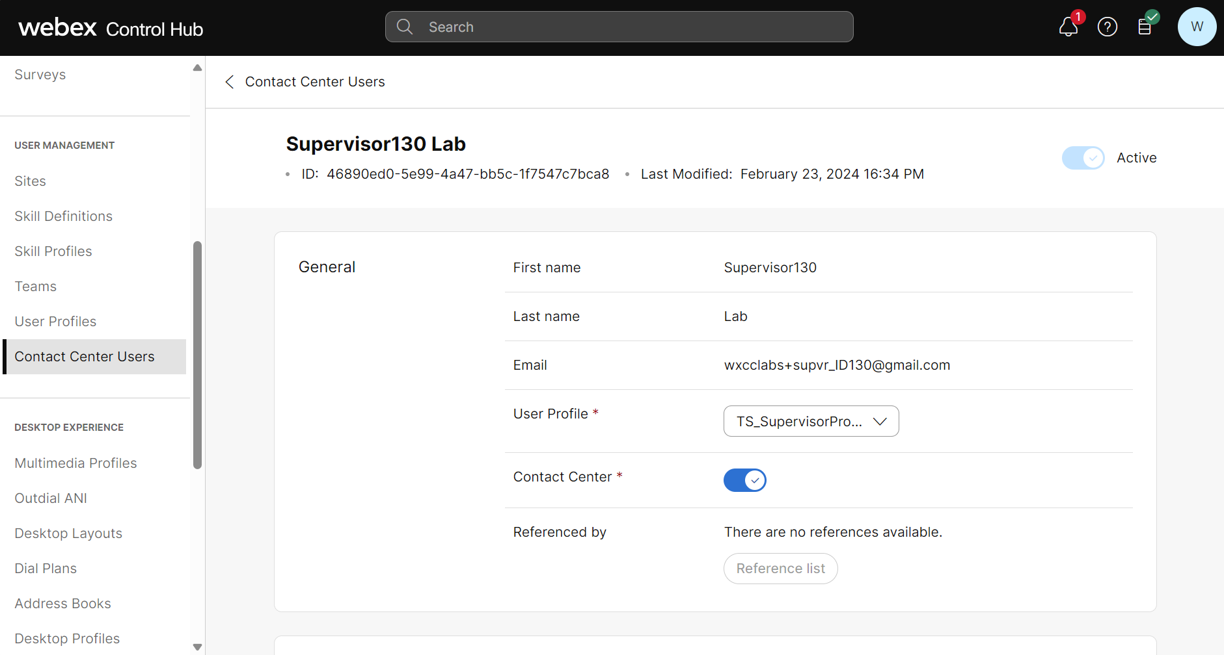This screenshot has width=1224, height=655.
Task: Click the email wxcclabs+supvr_ID130@gmail.com
Action: pos(837,365)
